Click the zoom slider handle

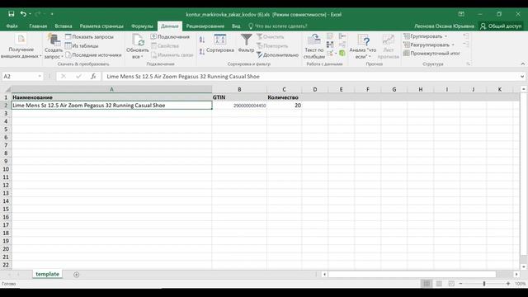[x=484, y=284]
